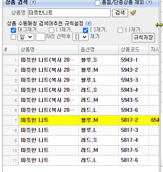
Task: Click option 블루,M in row 2
Action: pos(99,70)
